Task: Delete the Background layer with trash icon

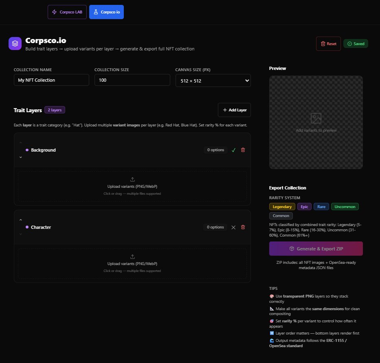Action: 243,150
